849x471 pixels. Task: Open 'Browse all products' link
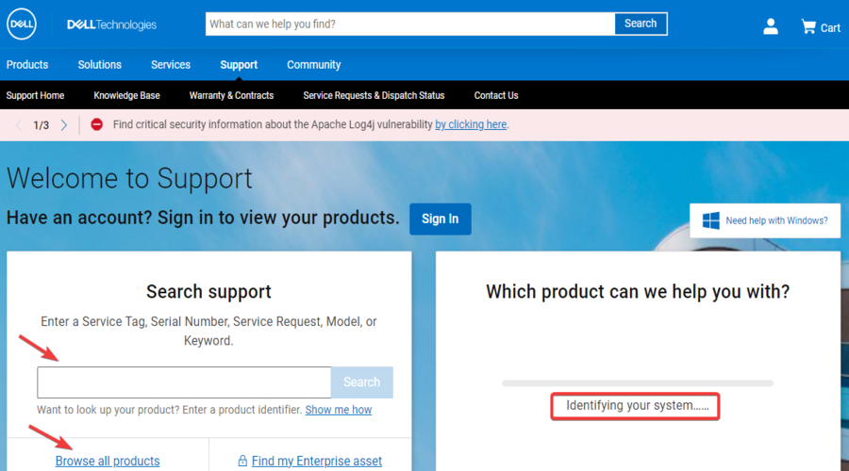(108, 461)
